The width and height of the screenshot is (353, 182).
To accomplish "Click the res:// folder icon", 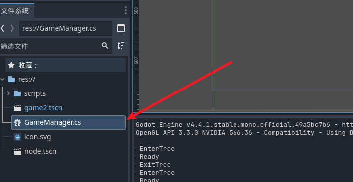I will pyautogui.click(x=11, y=79).
